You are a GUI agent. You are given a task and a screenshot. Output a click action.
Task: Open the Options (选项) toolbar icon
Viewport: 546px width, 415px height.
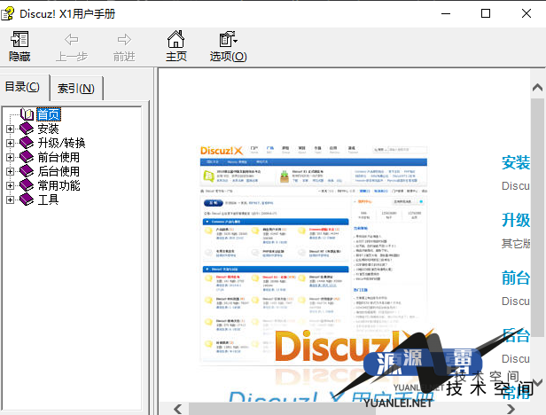coord(228,39)
